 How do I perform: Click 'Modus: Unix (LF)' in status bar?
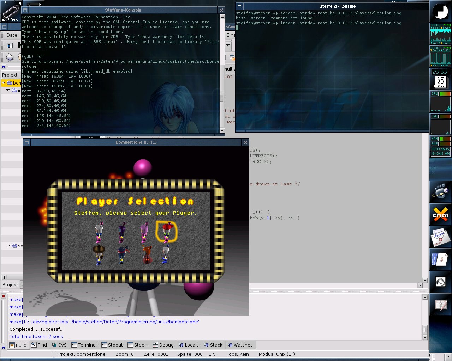point(276,354)
